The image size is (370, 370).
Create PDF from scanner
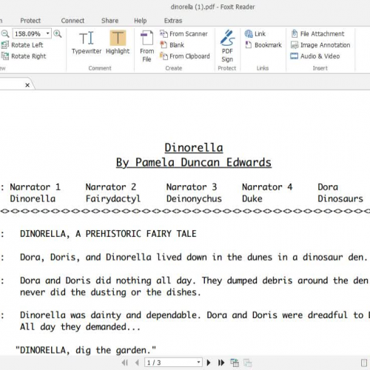[184, 34]
